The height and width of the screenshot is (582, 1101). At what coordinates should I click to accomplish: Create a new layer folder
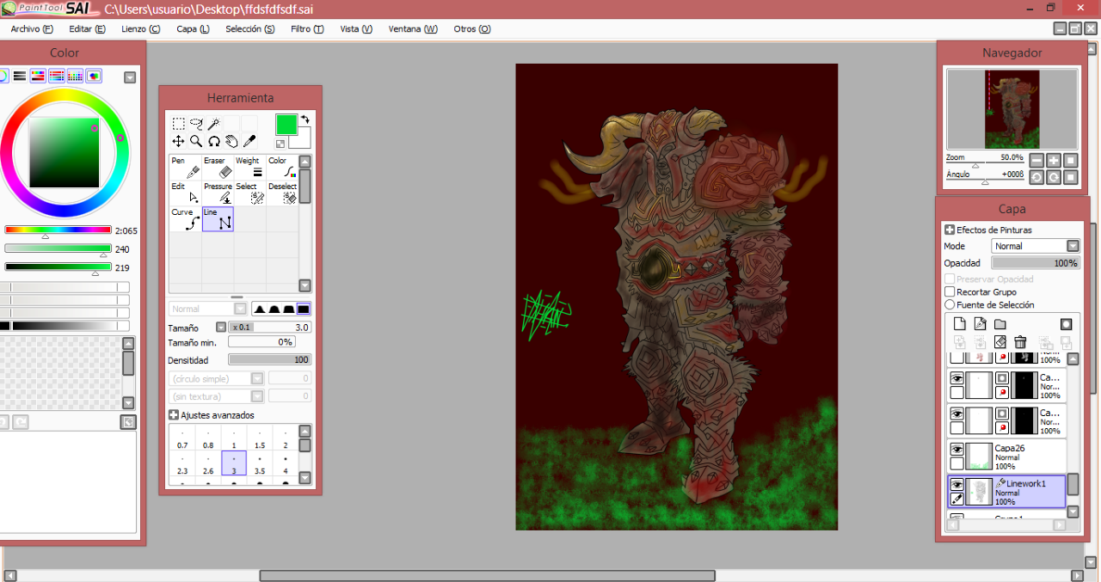coord(1000,324)
